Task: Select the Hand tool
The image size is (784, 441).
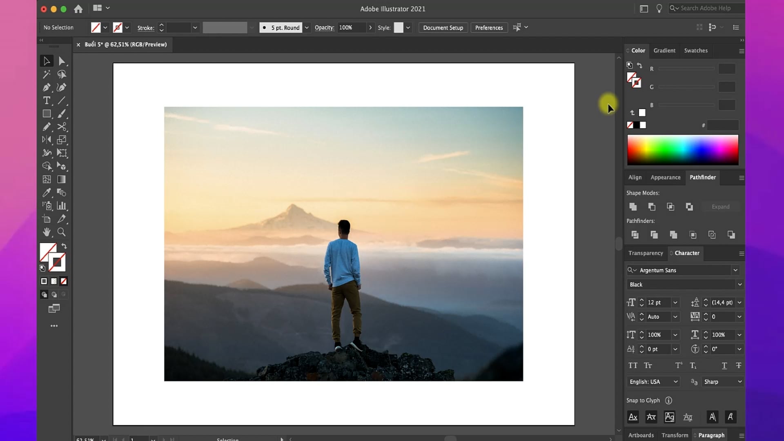Action: coord(47,232)
